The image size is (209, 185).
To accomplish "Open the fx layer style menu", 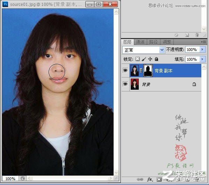I will pos(150,179).
